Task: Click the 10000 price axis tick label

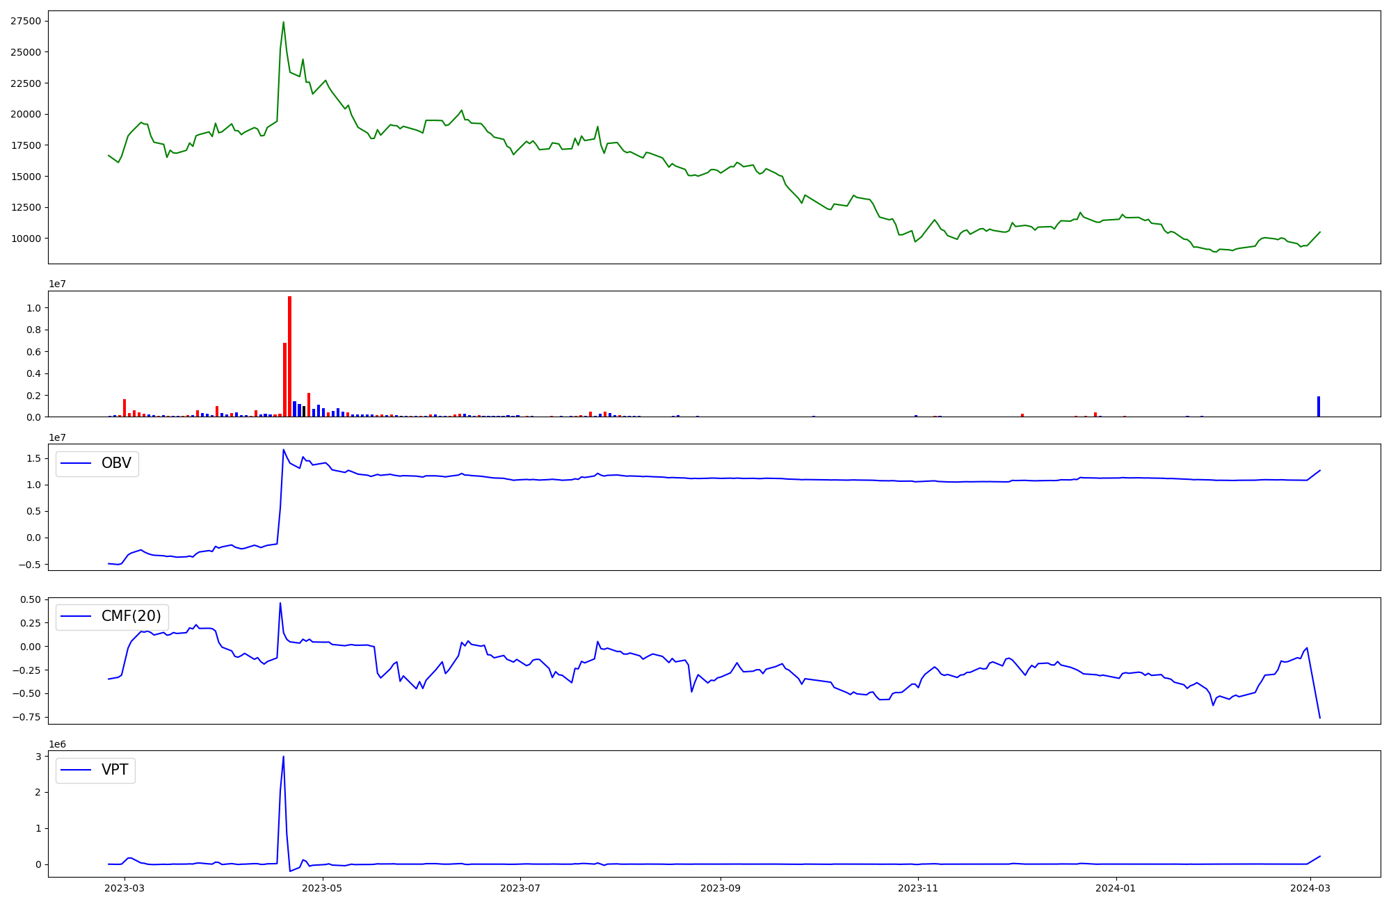Action: (26, 239)
